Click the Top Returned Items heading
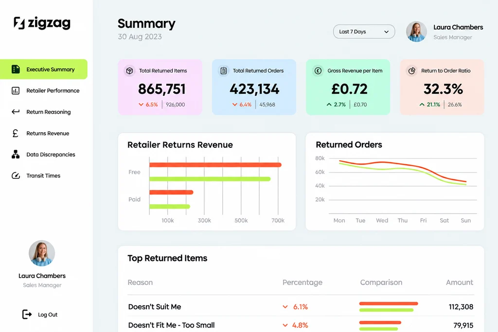 167,258
